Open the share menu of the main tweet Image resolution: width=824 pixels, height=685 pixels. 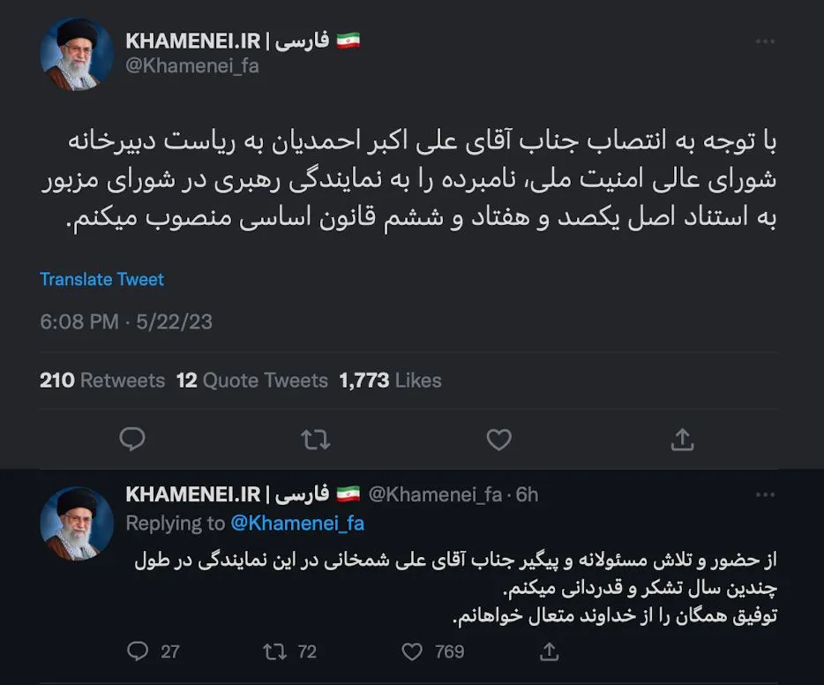click(x=681, y=439)
